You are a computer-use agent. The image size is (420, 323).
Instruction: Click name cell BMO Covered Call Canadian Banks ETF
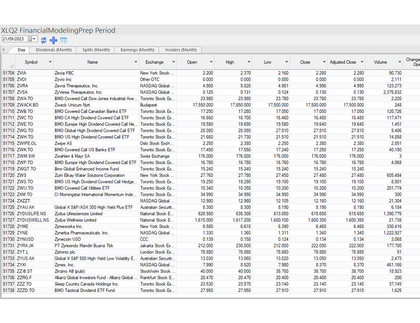click(x=96, y=111)
